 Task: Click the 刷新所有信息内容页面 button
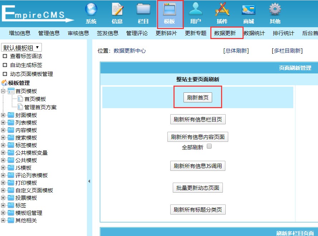(x=198, y=137)
